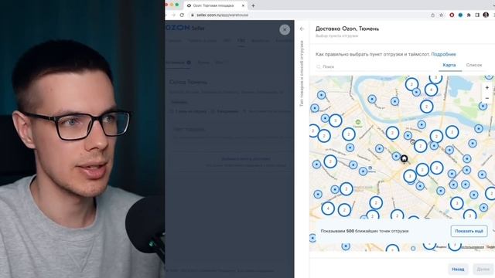Viewport: 495px width, 278px height.
Task: Click the Назад button
Action: coord(458,270)
